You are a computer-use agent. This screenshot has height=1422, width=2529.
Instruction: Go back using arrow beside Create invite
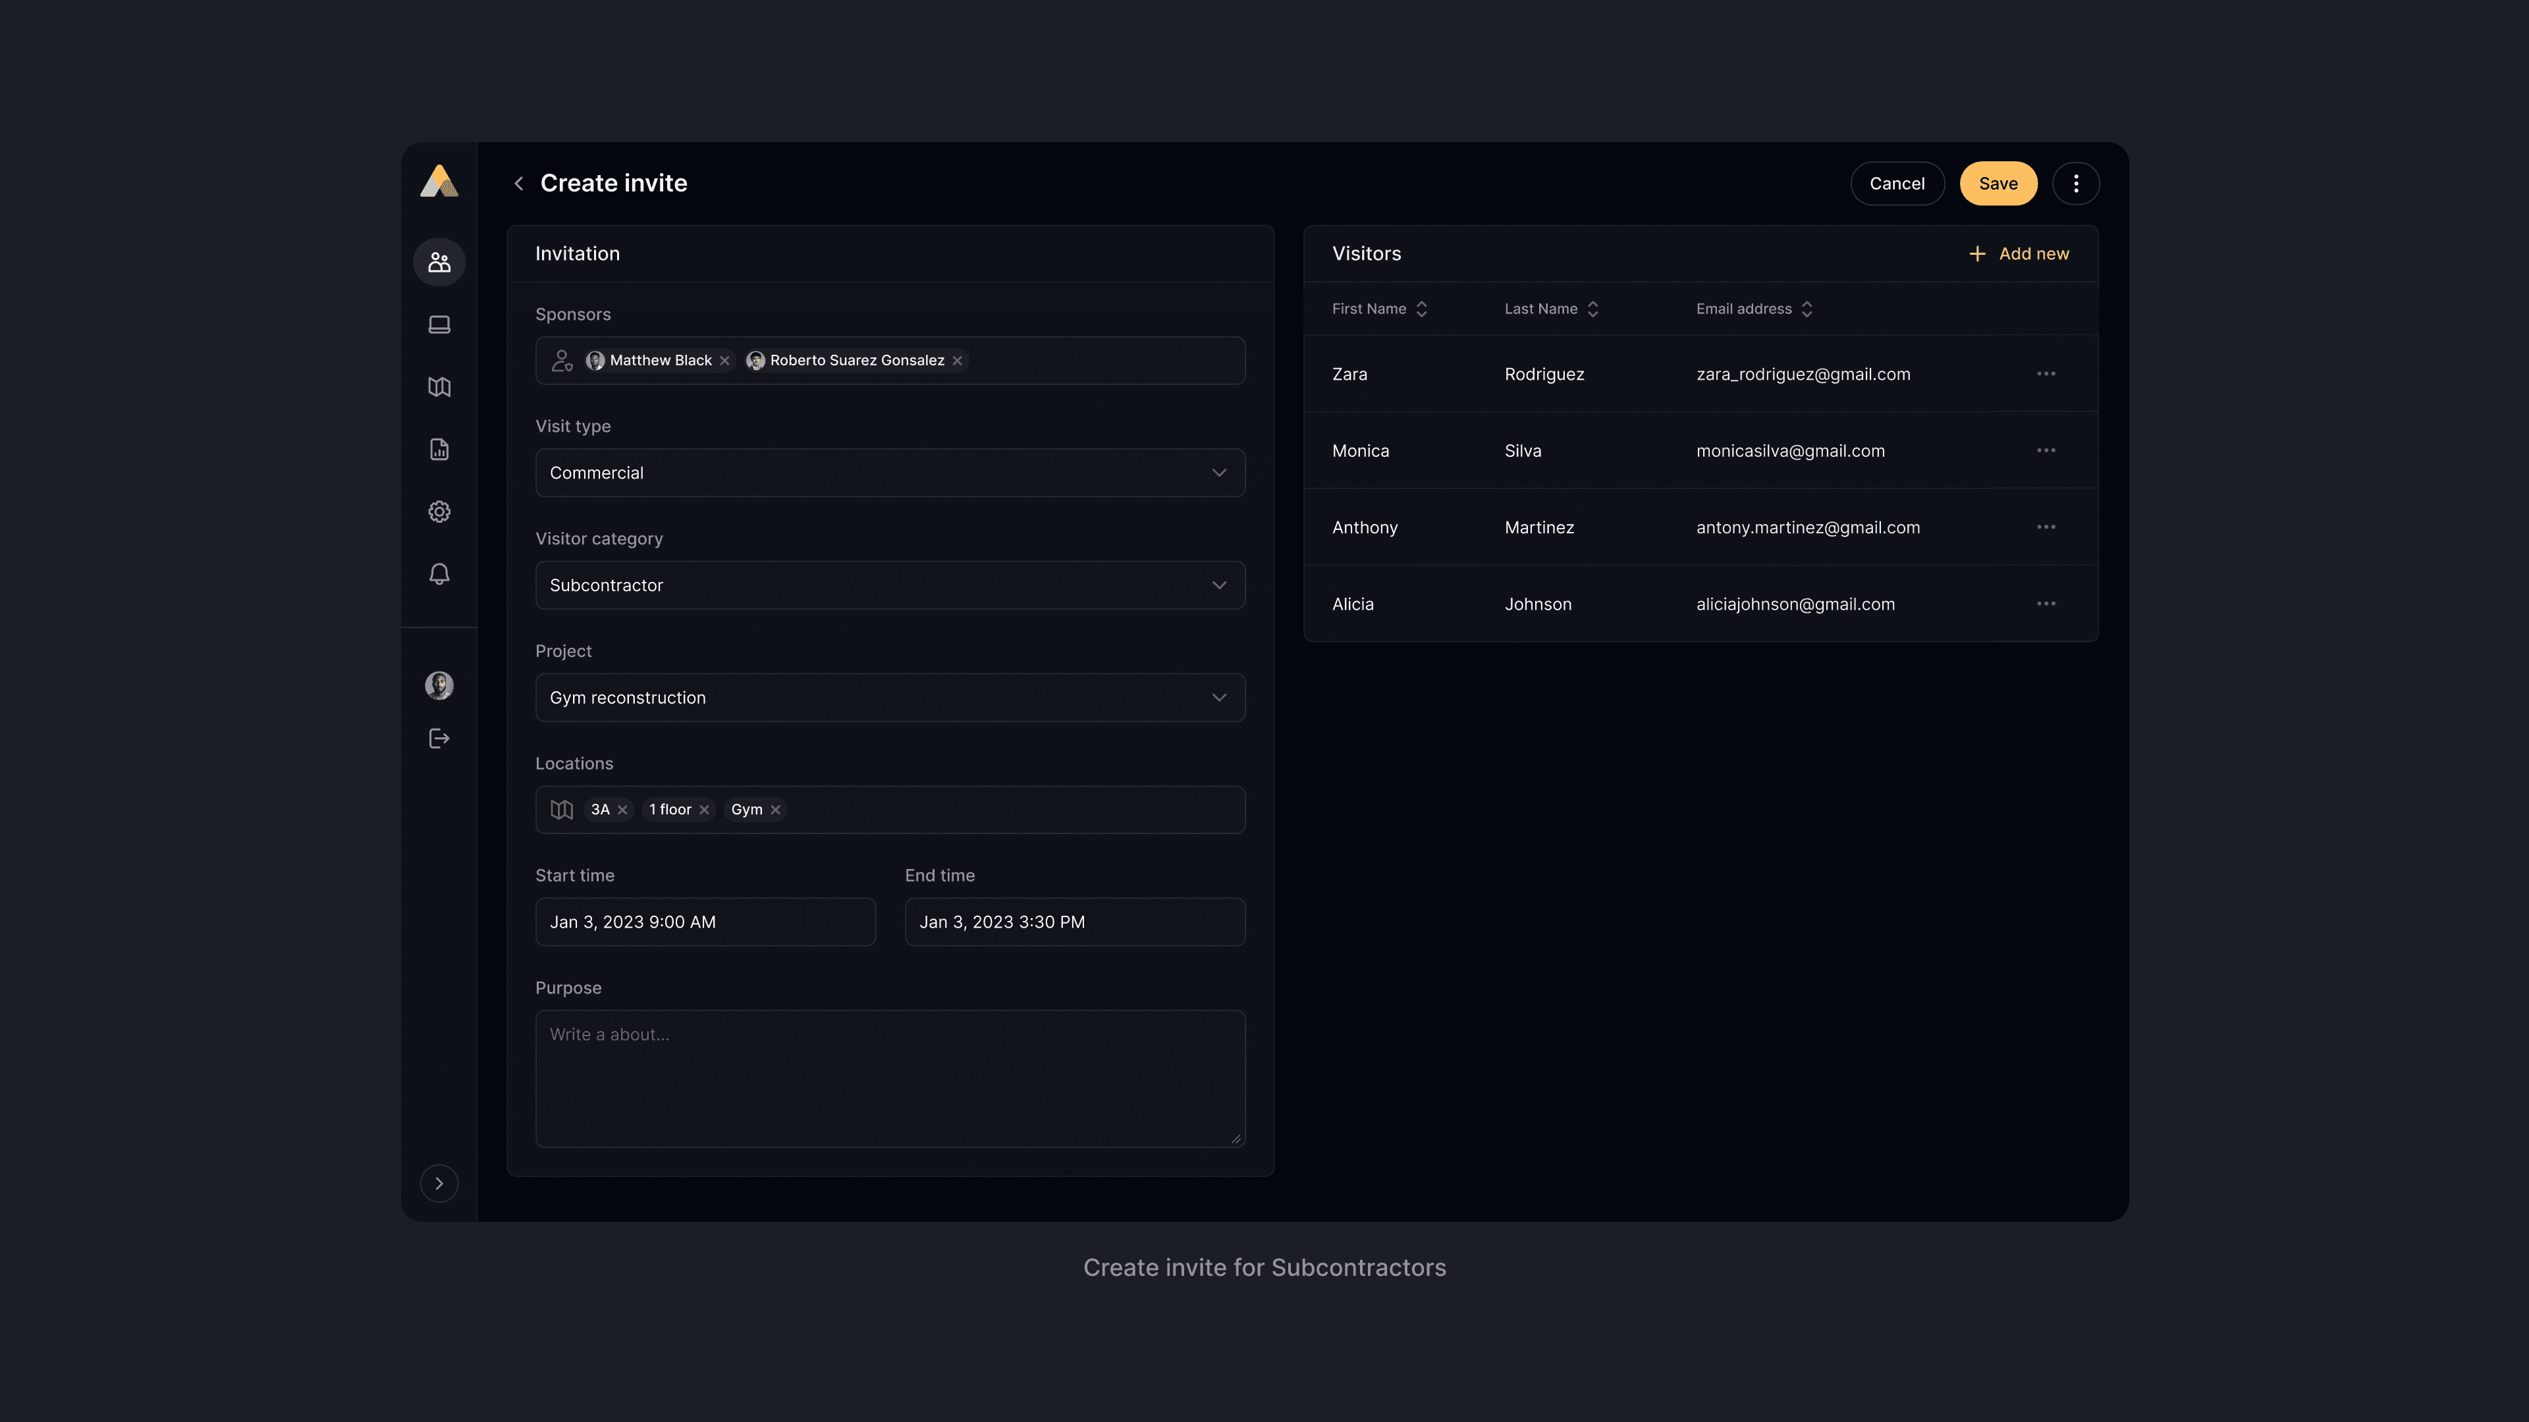(518, 184)
